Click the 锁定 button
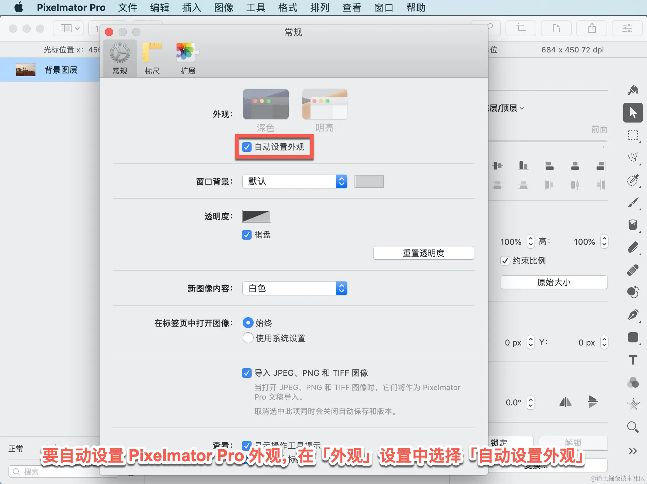This screenshot has height=484, width=647. click(x=511, y=443)
